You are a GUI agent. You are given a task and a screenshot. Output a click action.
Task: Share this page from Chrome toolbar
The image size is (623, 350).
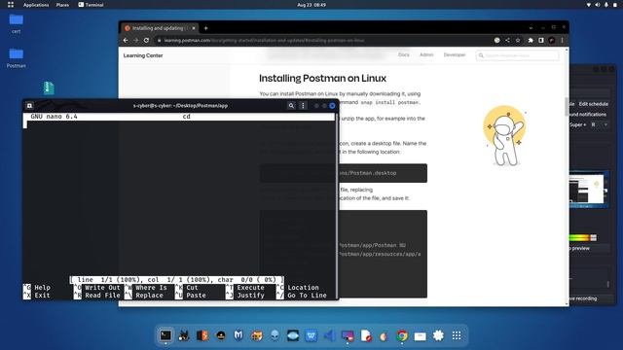click(507, 40)
